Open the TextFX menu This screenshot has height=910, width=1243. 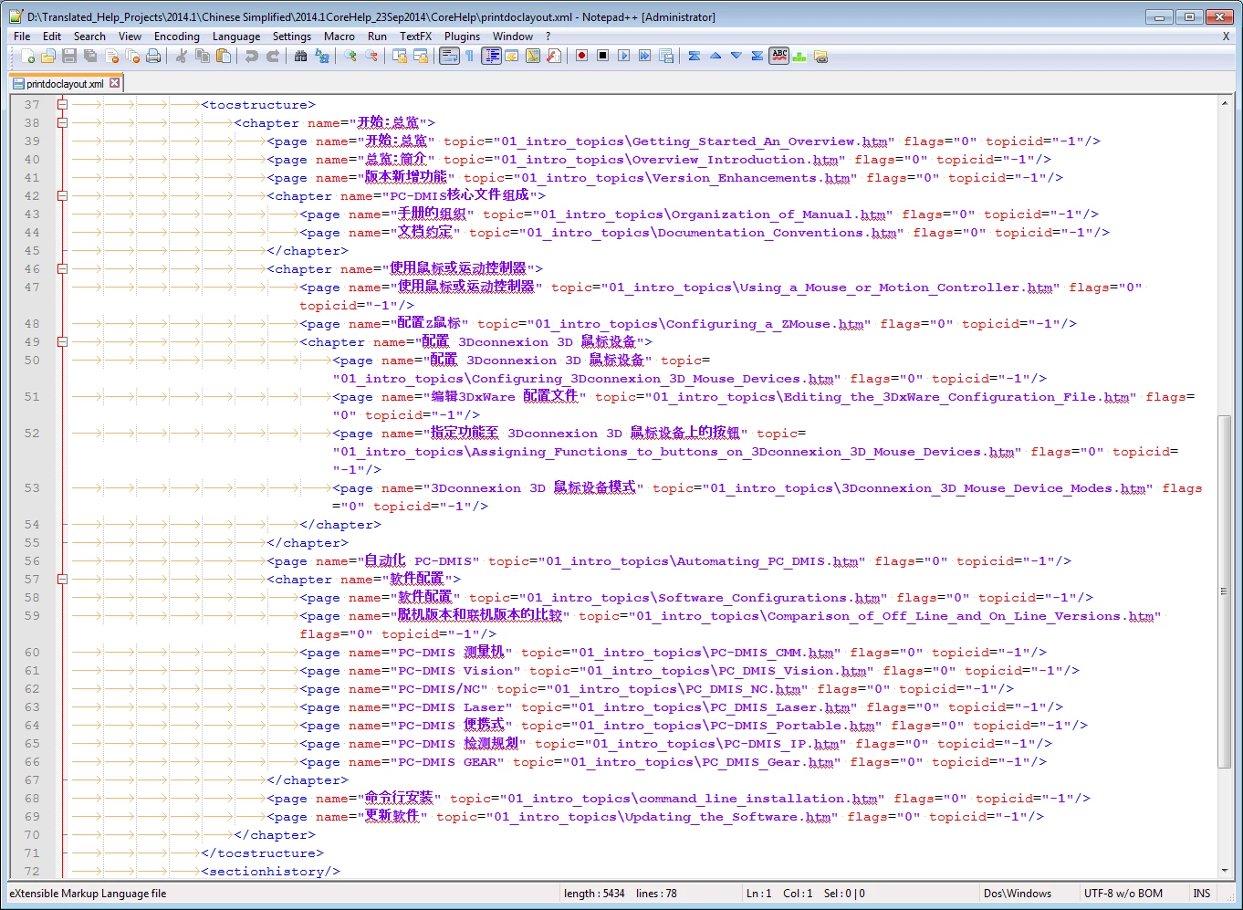point(415,37)
